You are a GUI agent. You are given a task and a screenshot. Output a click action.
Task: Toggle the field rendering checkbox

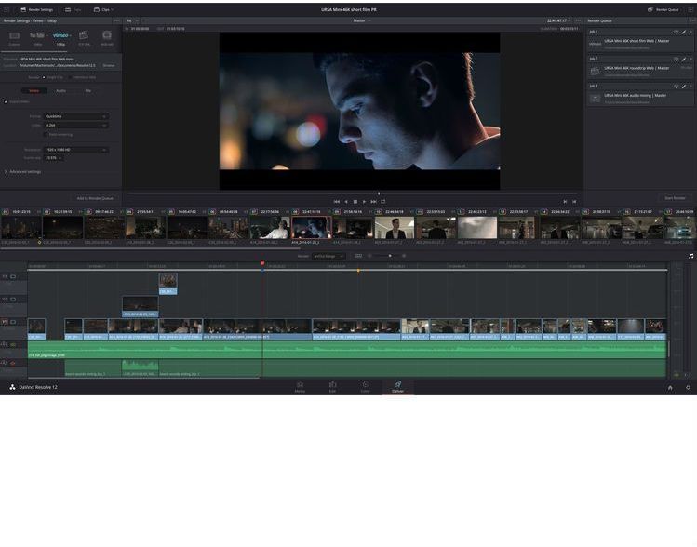pyautogui.click(x=46, y=134)
